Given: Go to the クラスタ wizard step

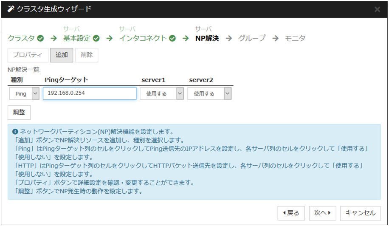Looking at the screenshot, I should [21, 38].
